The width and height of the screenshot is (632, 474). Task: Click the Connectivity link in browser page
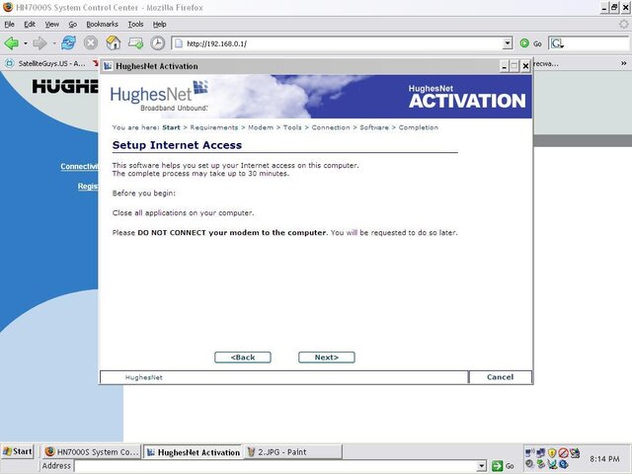coord(79,167)
